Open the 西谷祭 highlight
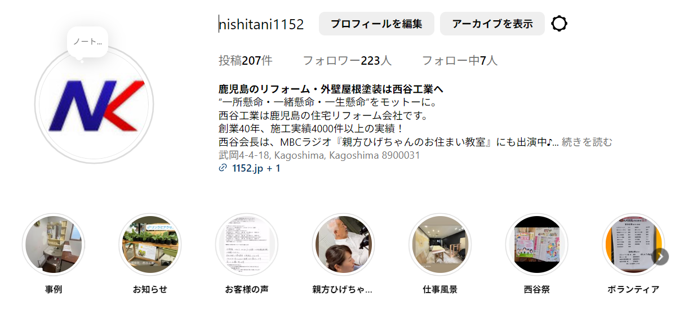Viewport: 675px width, 323px height. (537, 245)
